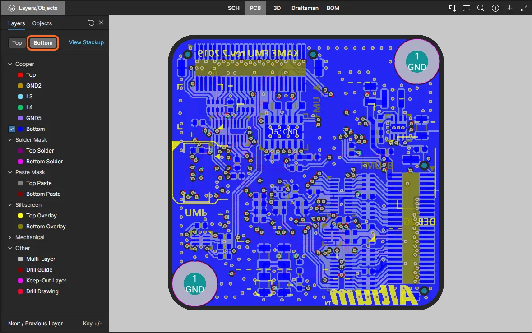Collapse the Other group chevron
The height and width of the screenshot is (333, 532).
[10, 248]
